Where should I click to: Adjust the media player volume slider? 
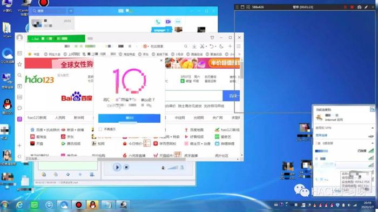pos(173,167)
